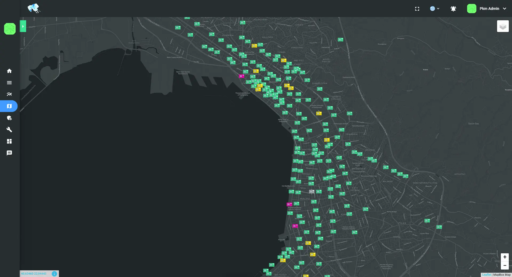Open the analytics trend chart icon
This screenshot has width=512, height=277.
[9, 94]
